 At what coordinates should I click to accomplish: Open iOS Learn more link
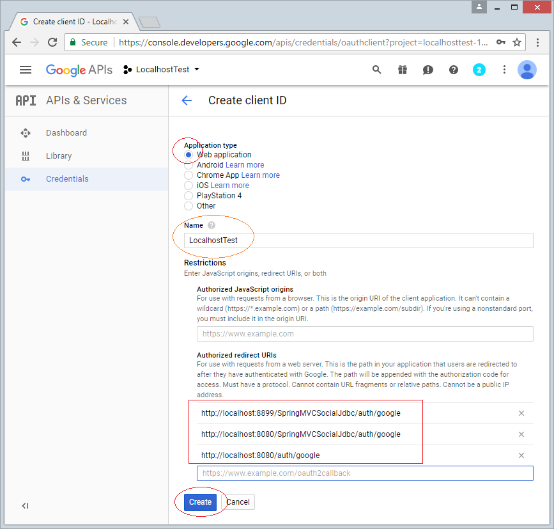pos(229,186)
